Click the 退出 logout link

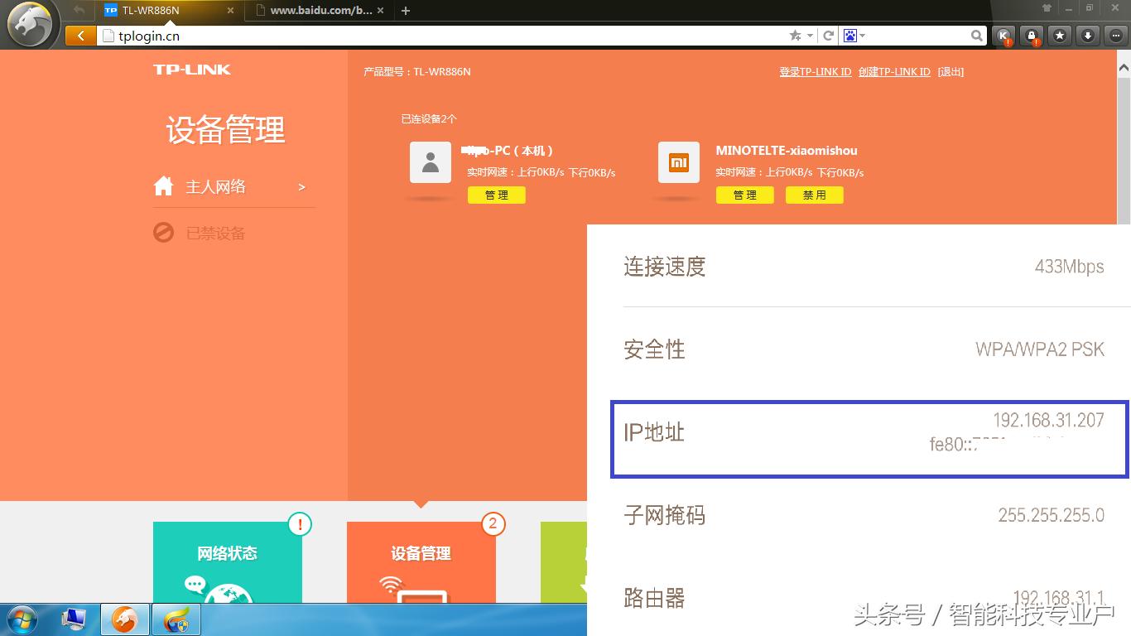click(951, 72)
